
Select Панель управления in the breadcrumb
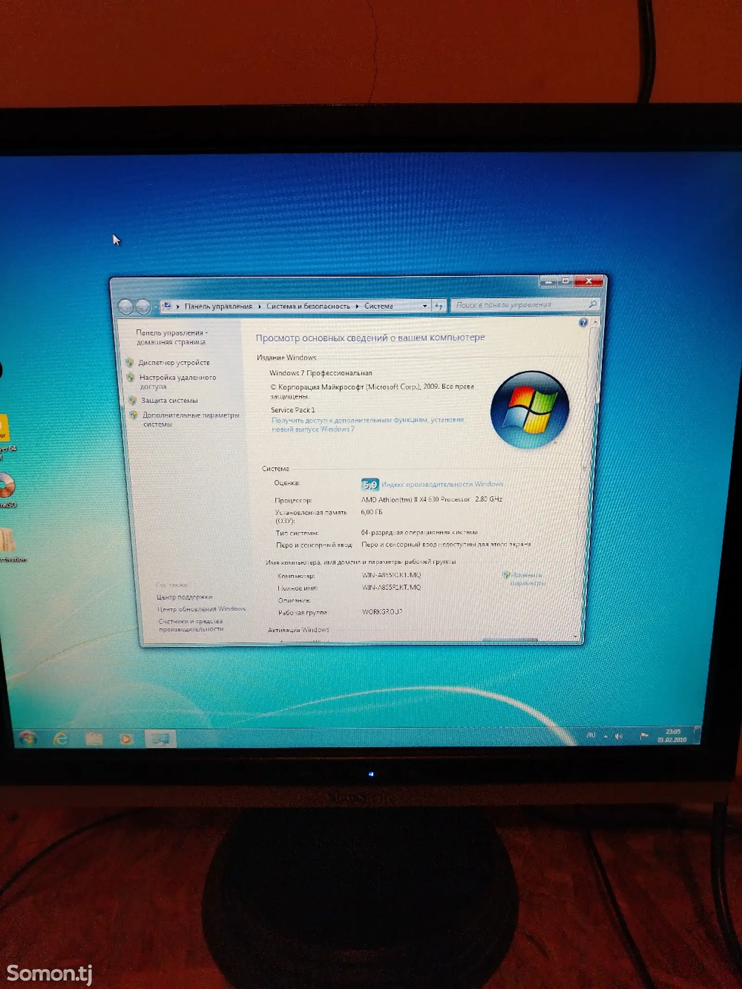[x=218, y=306]
